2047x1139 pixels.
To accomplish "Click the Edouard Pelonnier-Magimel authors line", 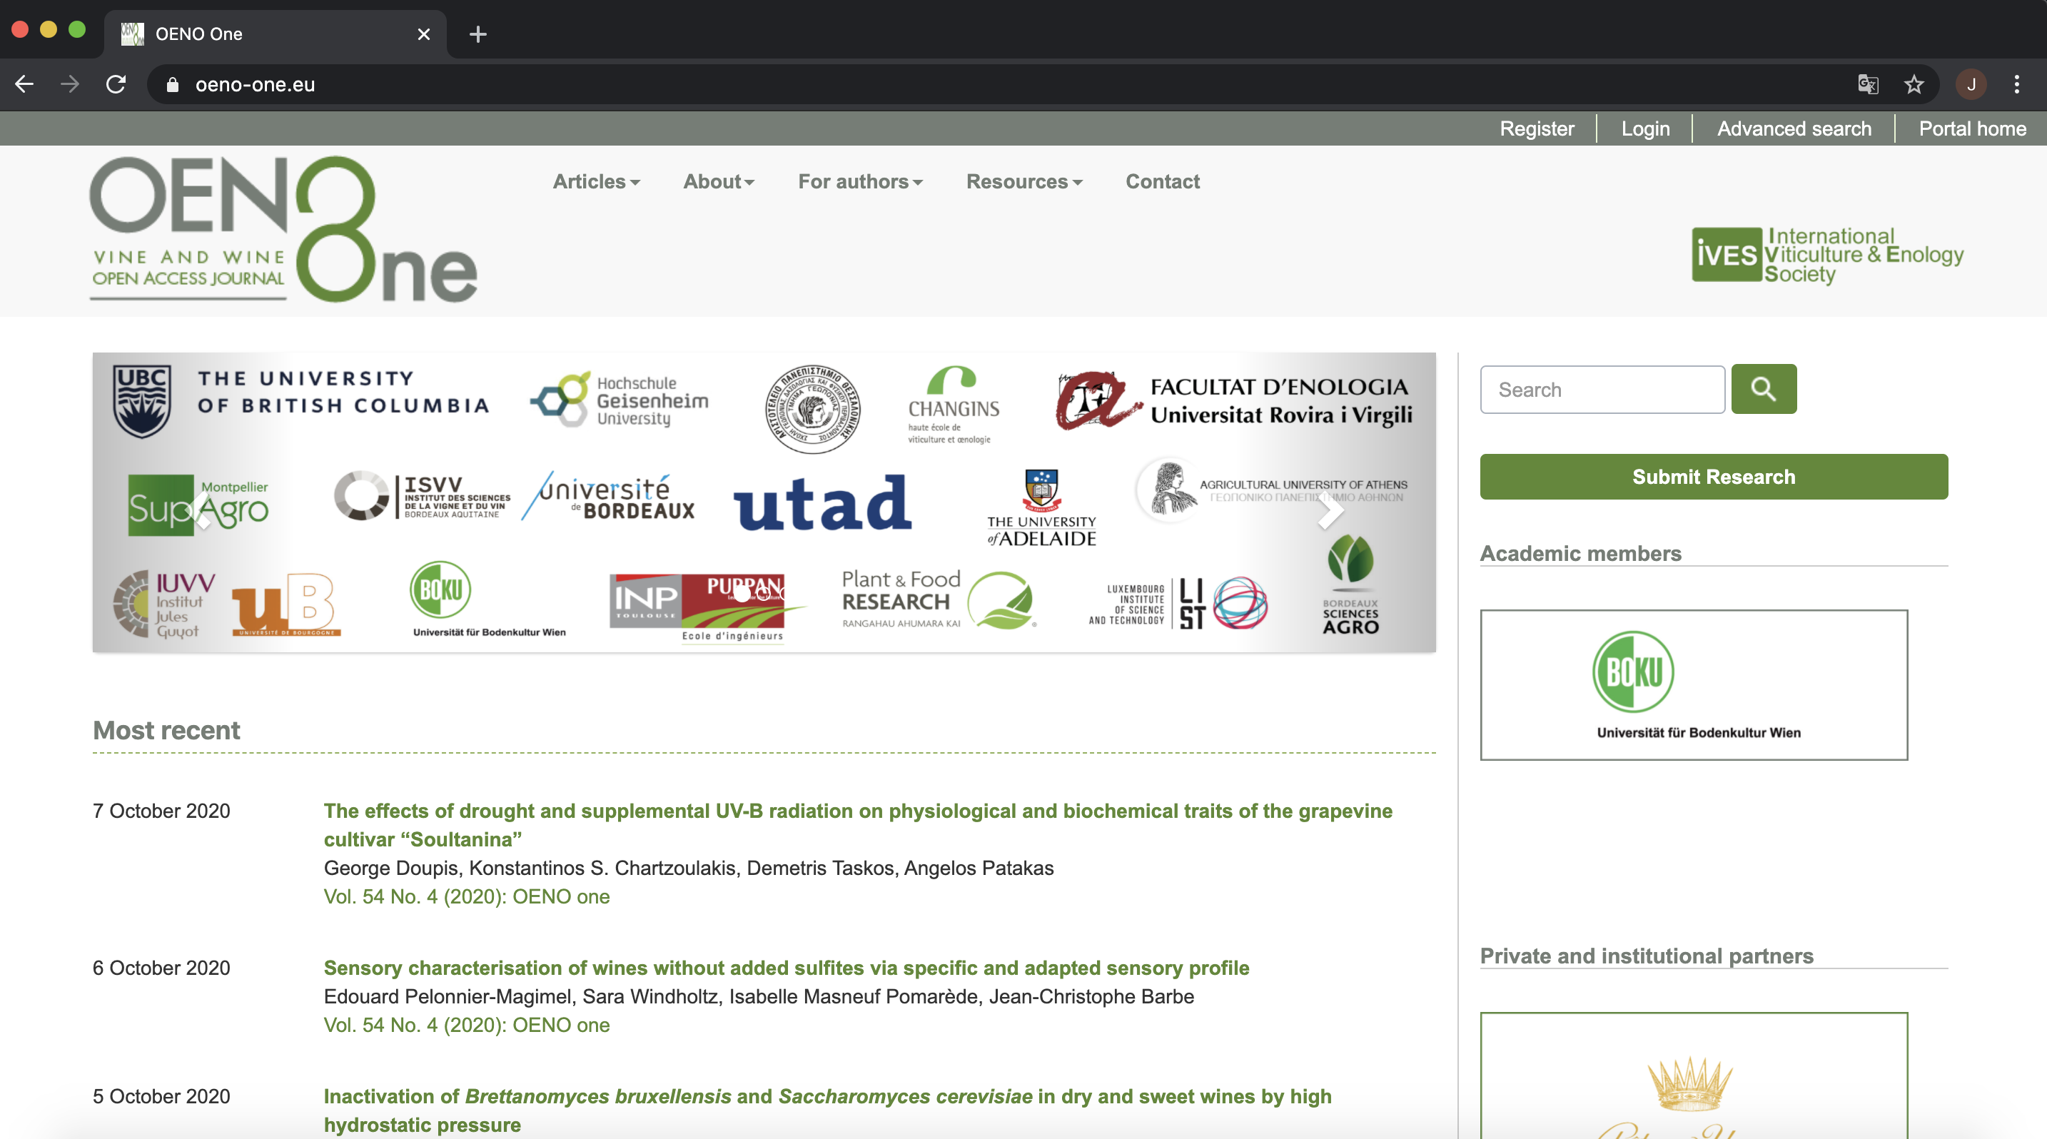I will tap(758, 996).
